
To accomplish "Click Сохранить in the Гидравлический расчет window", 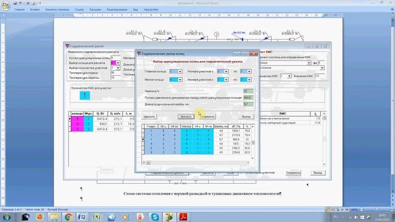I will coord(293,173).
